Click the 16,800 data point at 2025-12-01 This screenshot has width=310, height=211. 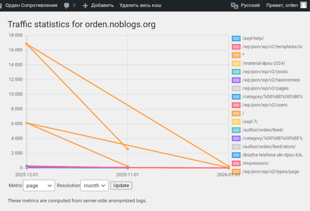pyautogui.click(x=27, y=44)
